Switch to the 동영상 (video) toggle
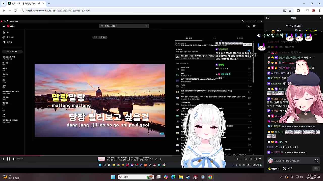The image size is (323, 181). click(103, 37)
